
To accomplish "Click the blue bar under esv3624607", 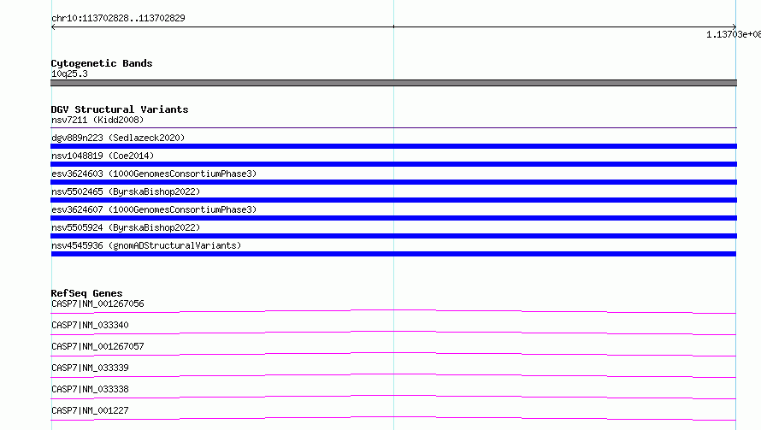I will click(x=393, y=218).
